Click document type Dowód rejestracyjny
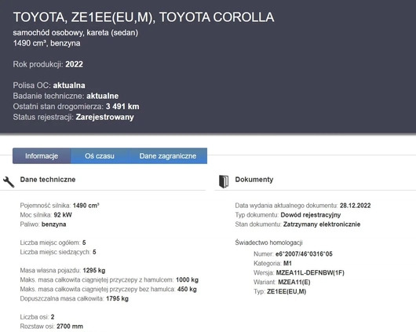 (x=311, y=215)
